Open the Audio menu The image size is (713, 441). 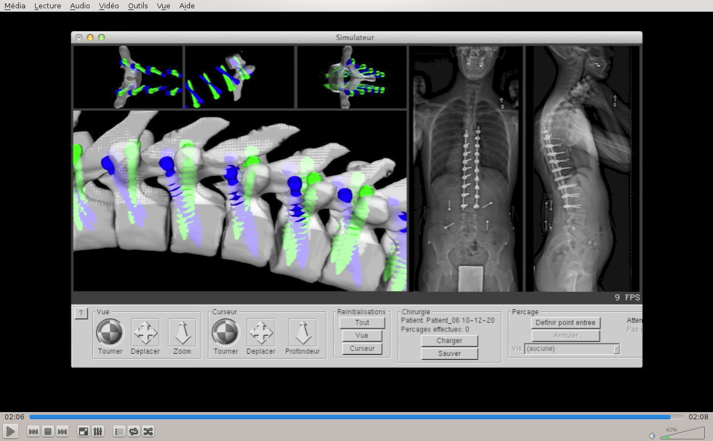tap(80, 6)
